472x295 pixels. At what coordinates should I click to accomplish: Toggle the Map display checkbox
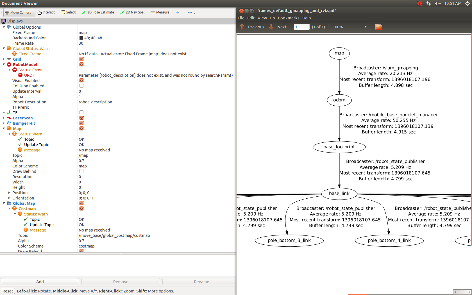[81, 128]
